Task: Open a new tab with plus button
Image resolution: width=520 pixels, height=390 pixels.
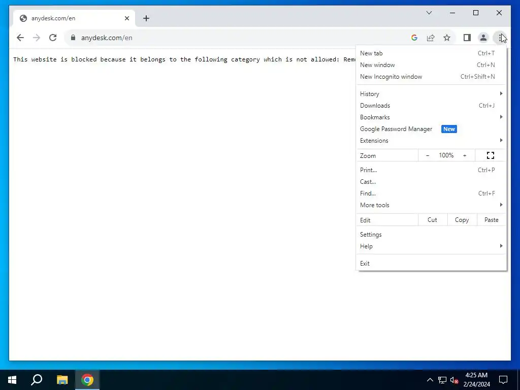Action: point(146,18)
